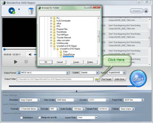Open the Video Quality dropdown
Screen dimensions: 153x123
click(75, 100)
